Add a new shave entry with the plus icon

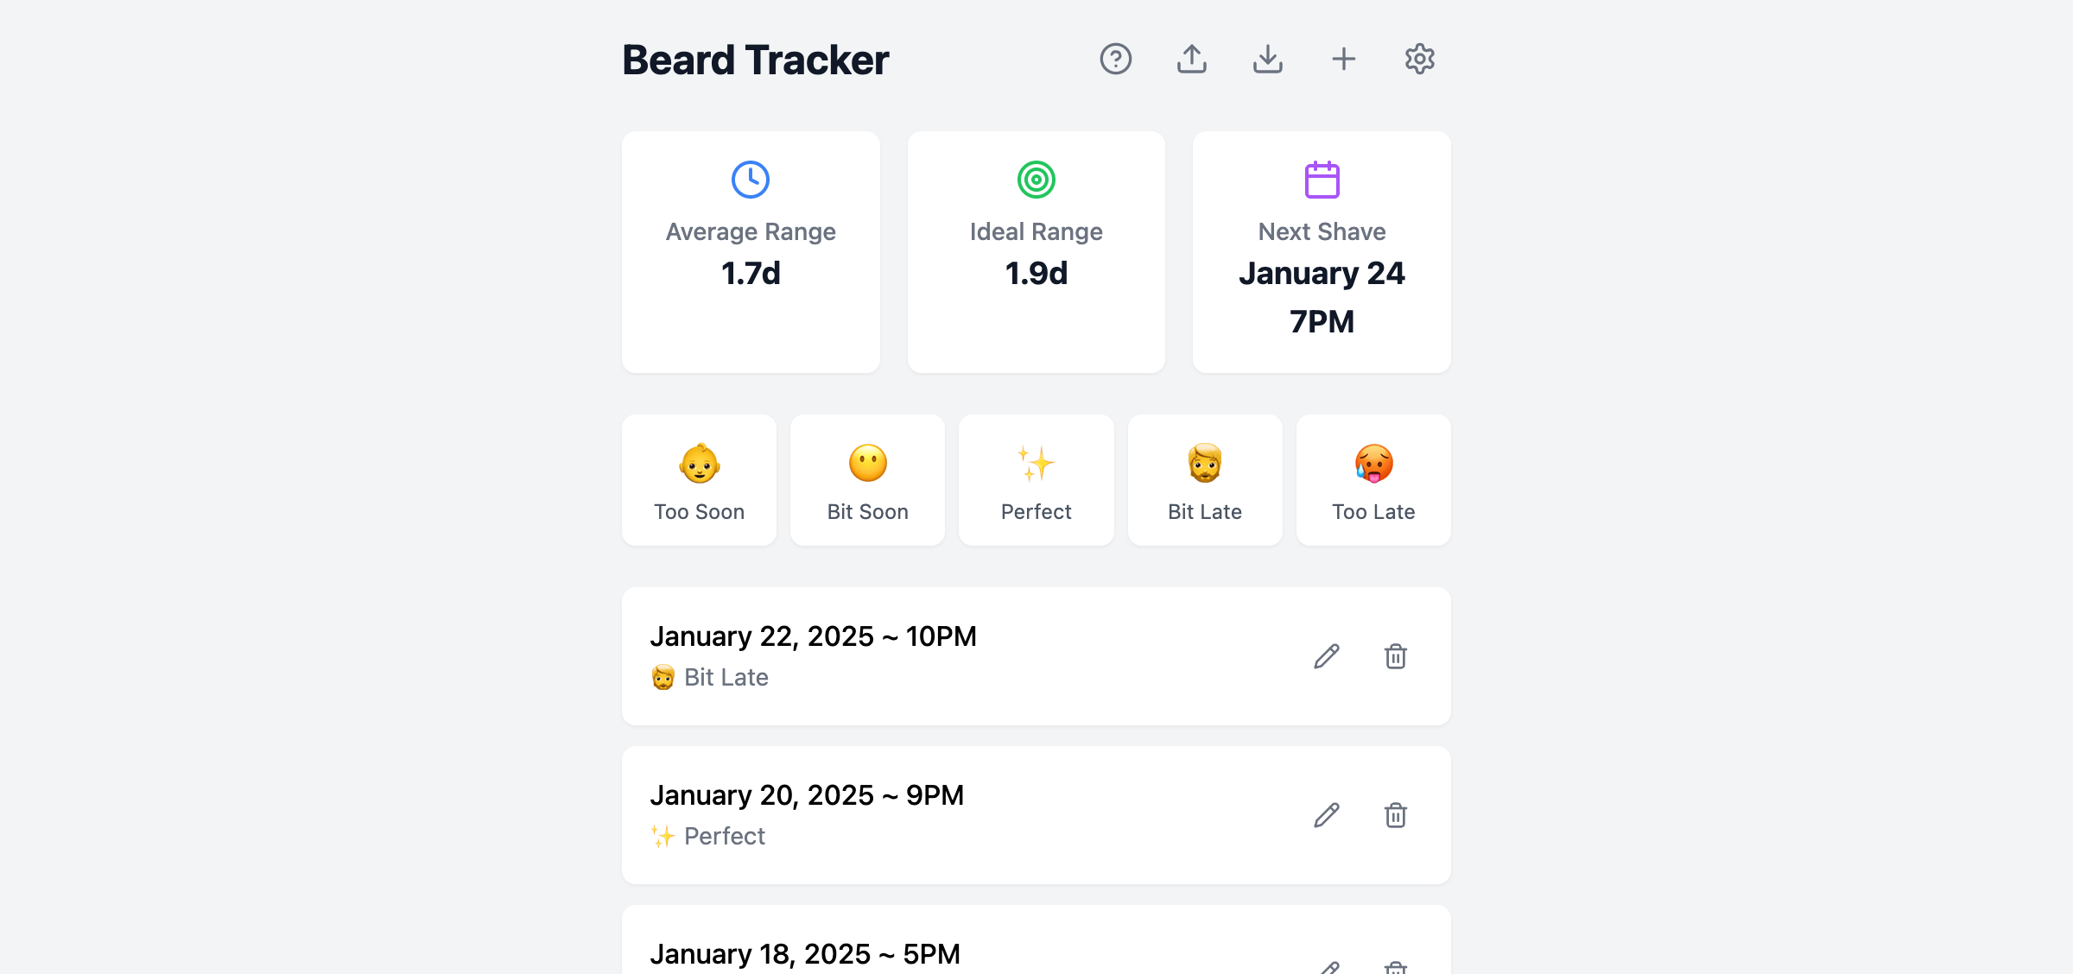coord(1344,59)
